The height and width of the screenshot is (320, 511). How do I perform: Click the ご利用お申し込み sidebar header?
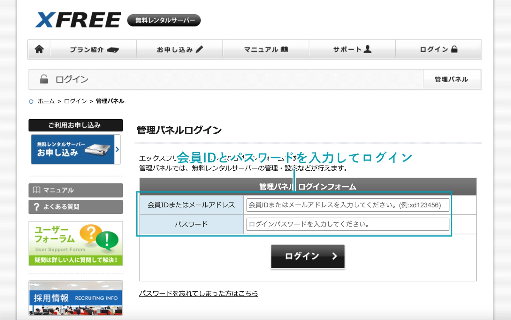point(76,125)
